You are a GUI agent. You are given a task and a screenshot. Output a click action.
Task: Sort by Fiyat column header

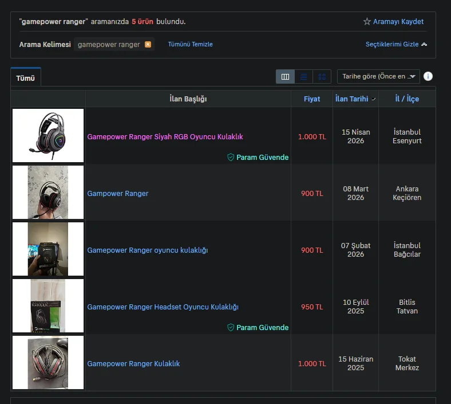[312, 99]
